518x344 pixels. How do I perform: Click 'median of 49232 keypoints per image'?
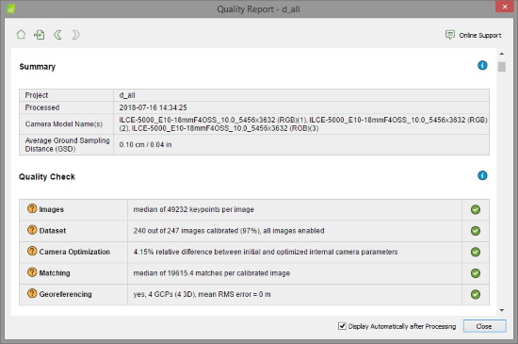click(194, 209)
